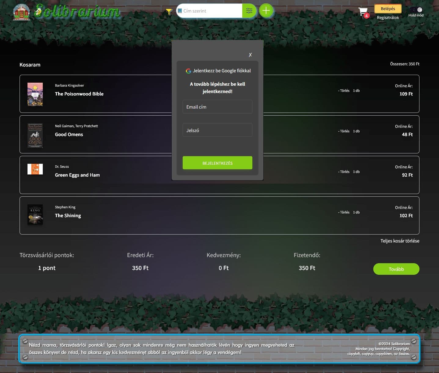The image size is (439, 373).
Task: Select the Green Eggs and Ham title
Action: (x=77, y=175)
